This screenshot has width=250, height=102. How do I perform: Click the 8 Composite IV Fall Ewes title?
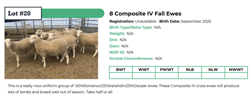coord(145,13)
